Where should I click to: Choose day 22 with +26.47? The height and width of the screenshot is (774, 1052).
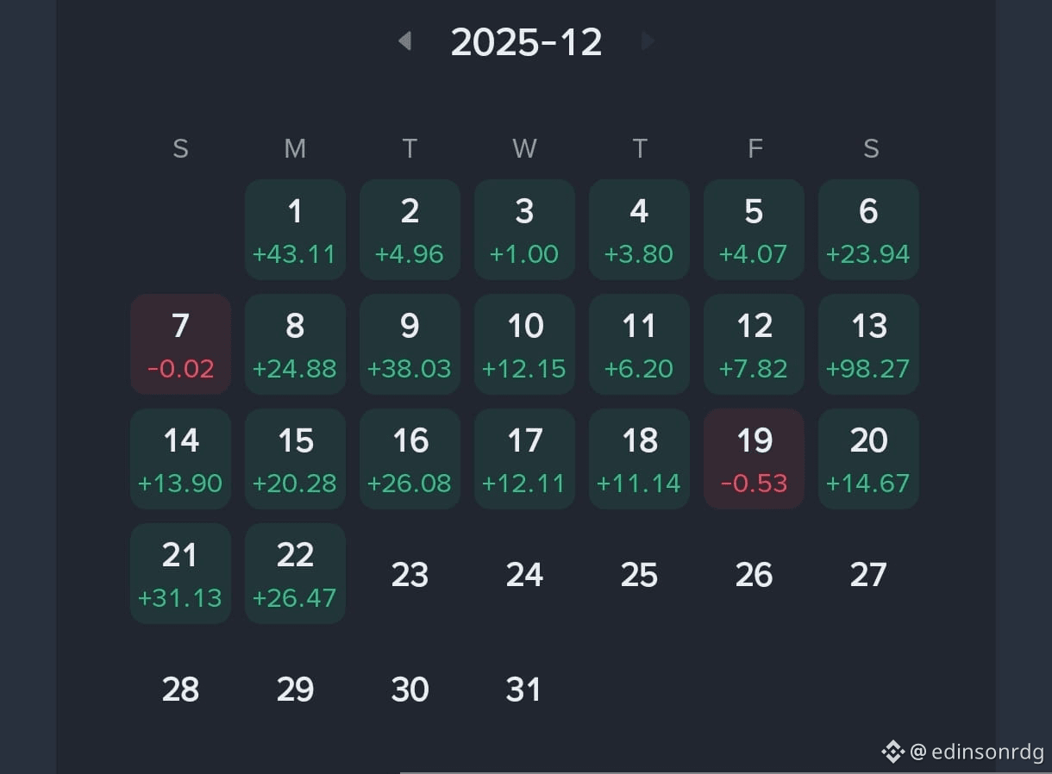tap(295, 573)
